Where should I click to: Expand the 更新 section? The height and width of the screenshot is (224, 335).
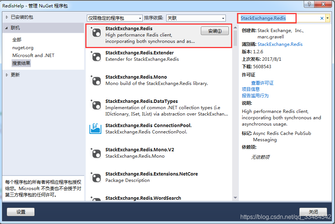coord(7,75)
